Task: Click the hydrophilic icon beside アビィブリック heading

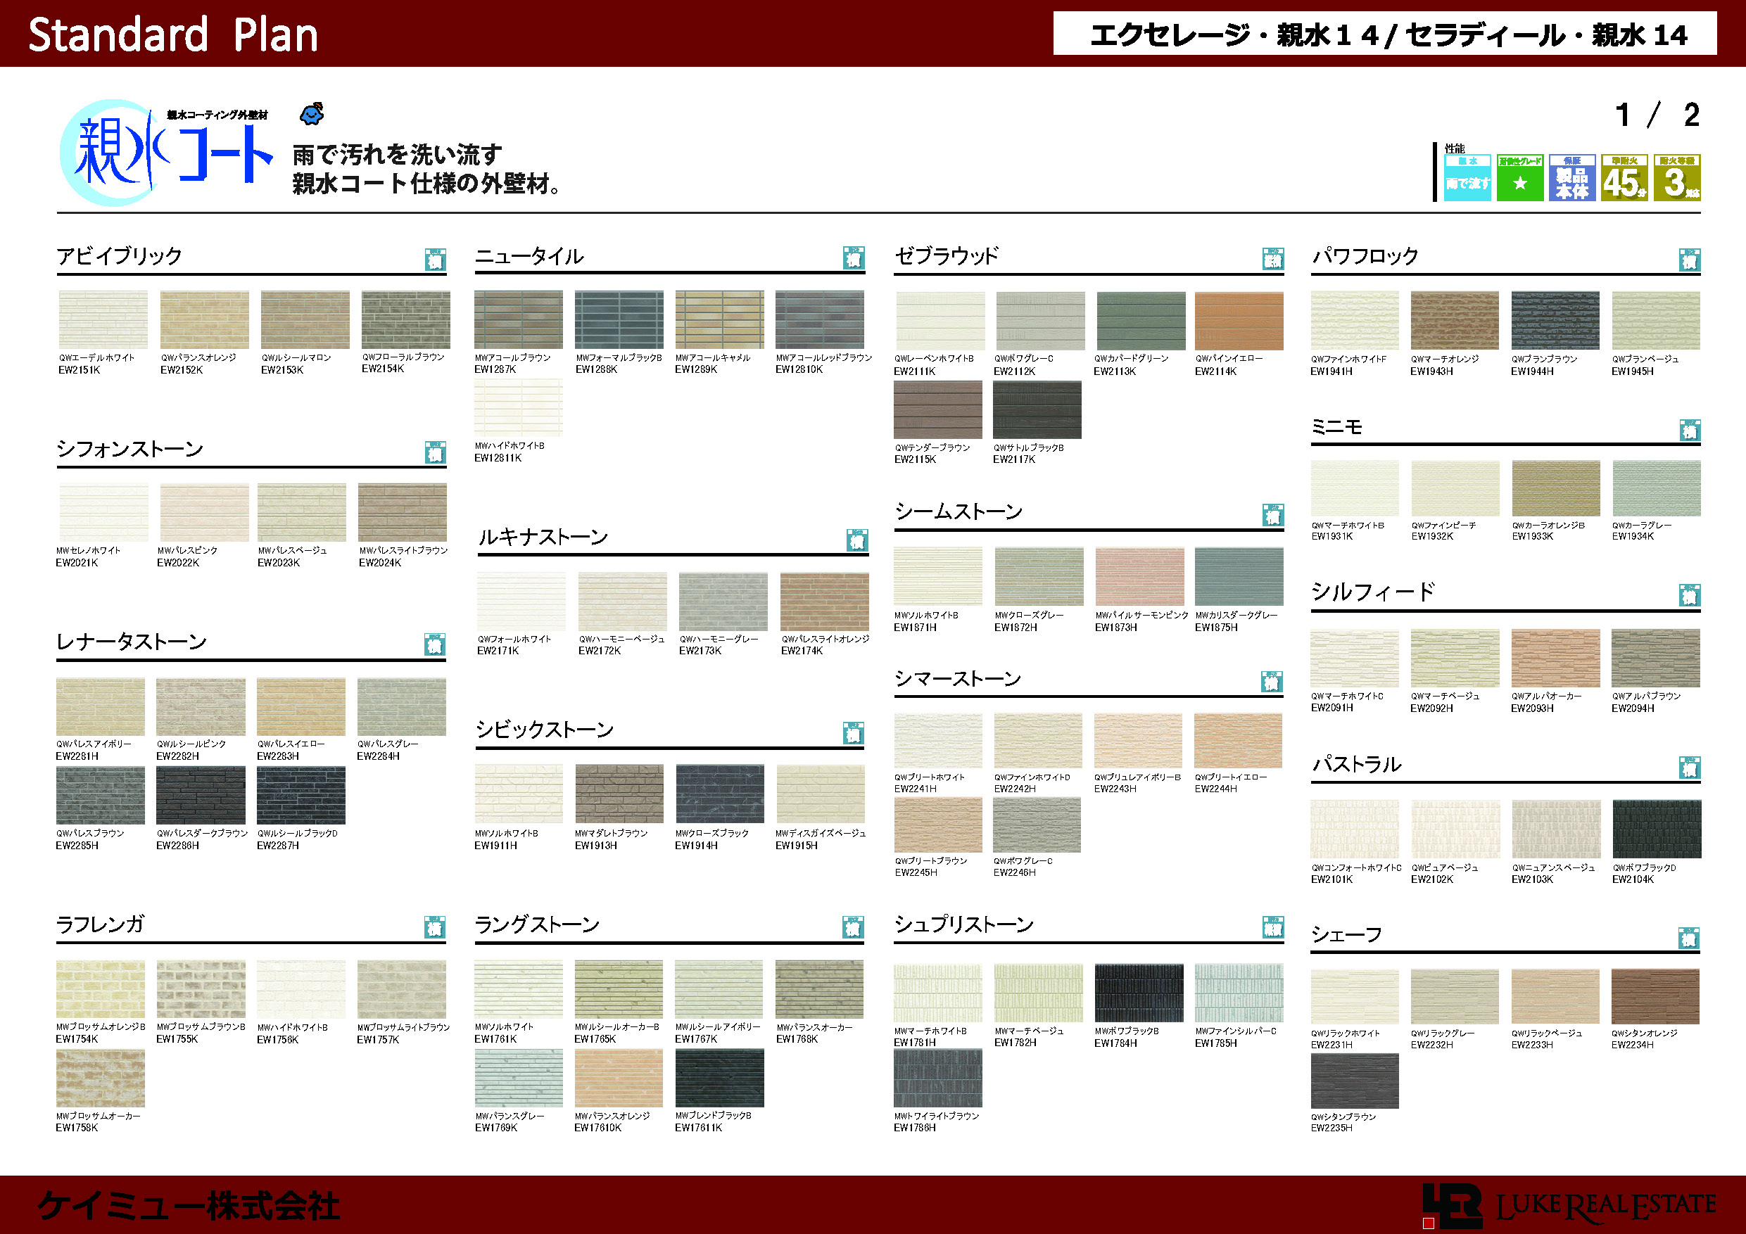Action: pos(435,260)
